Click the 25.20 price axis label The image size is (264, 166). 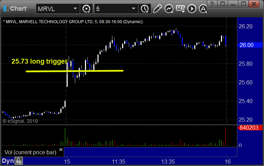pyautogui.click(x=246, y=120)
